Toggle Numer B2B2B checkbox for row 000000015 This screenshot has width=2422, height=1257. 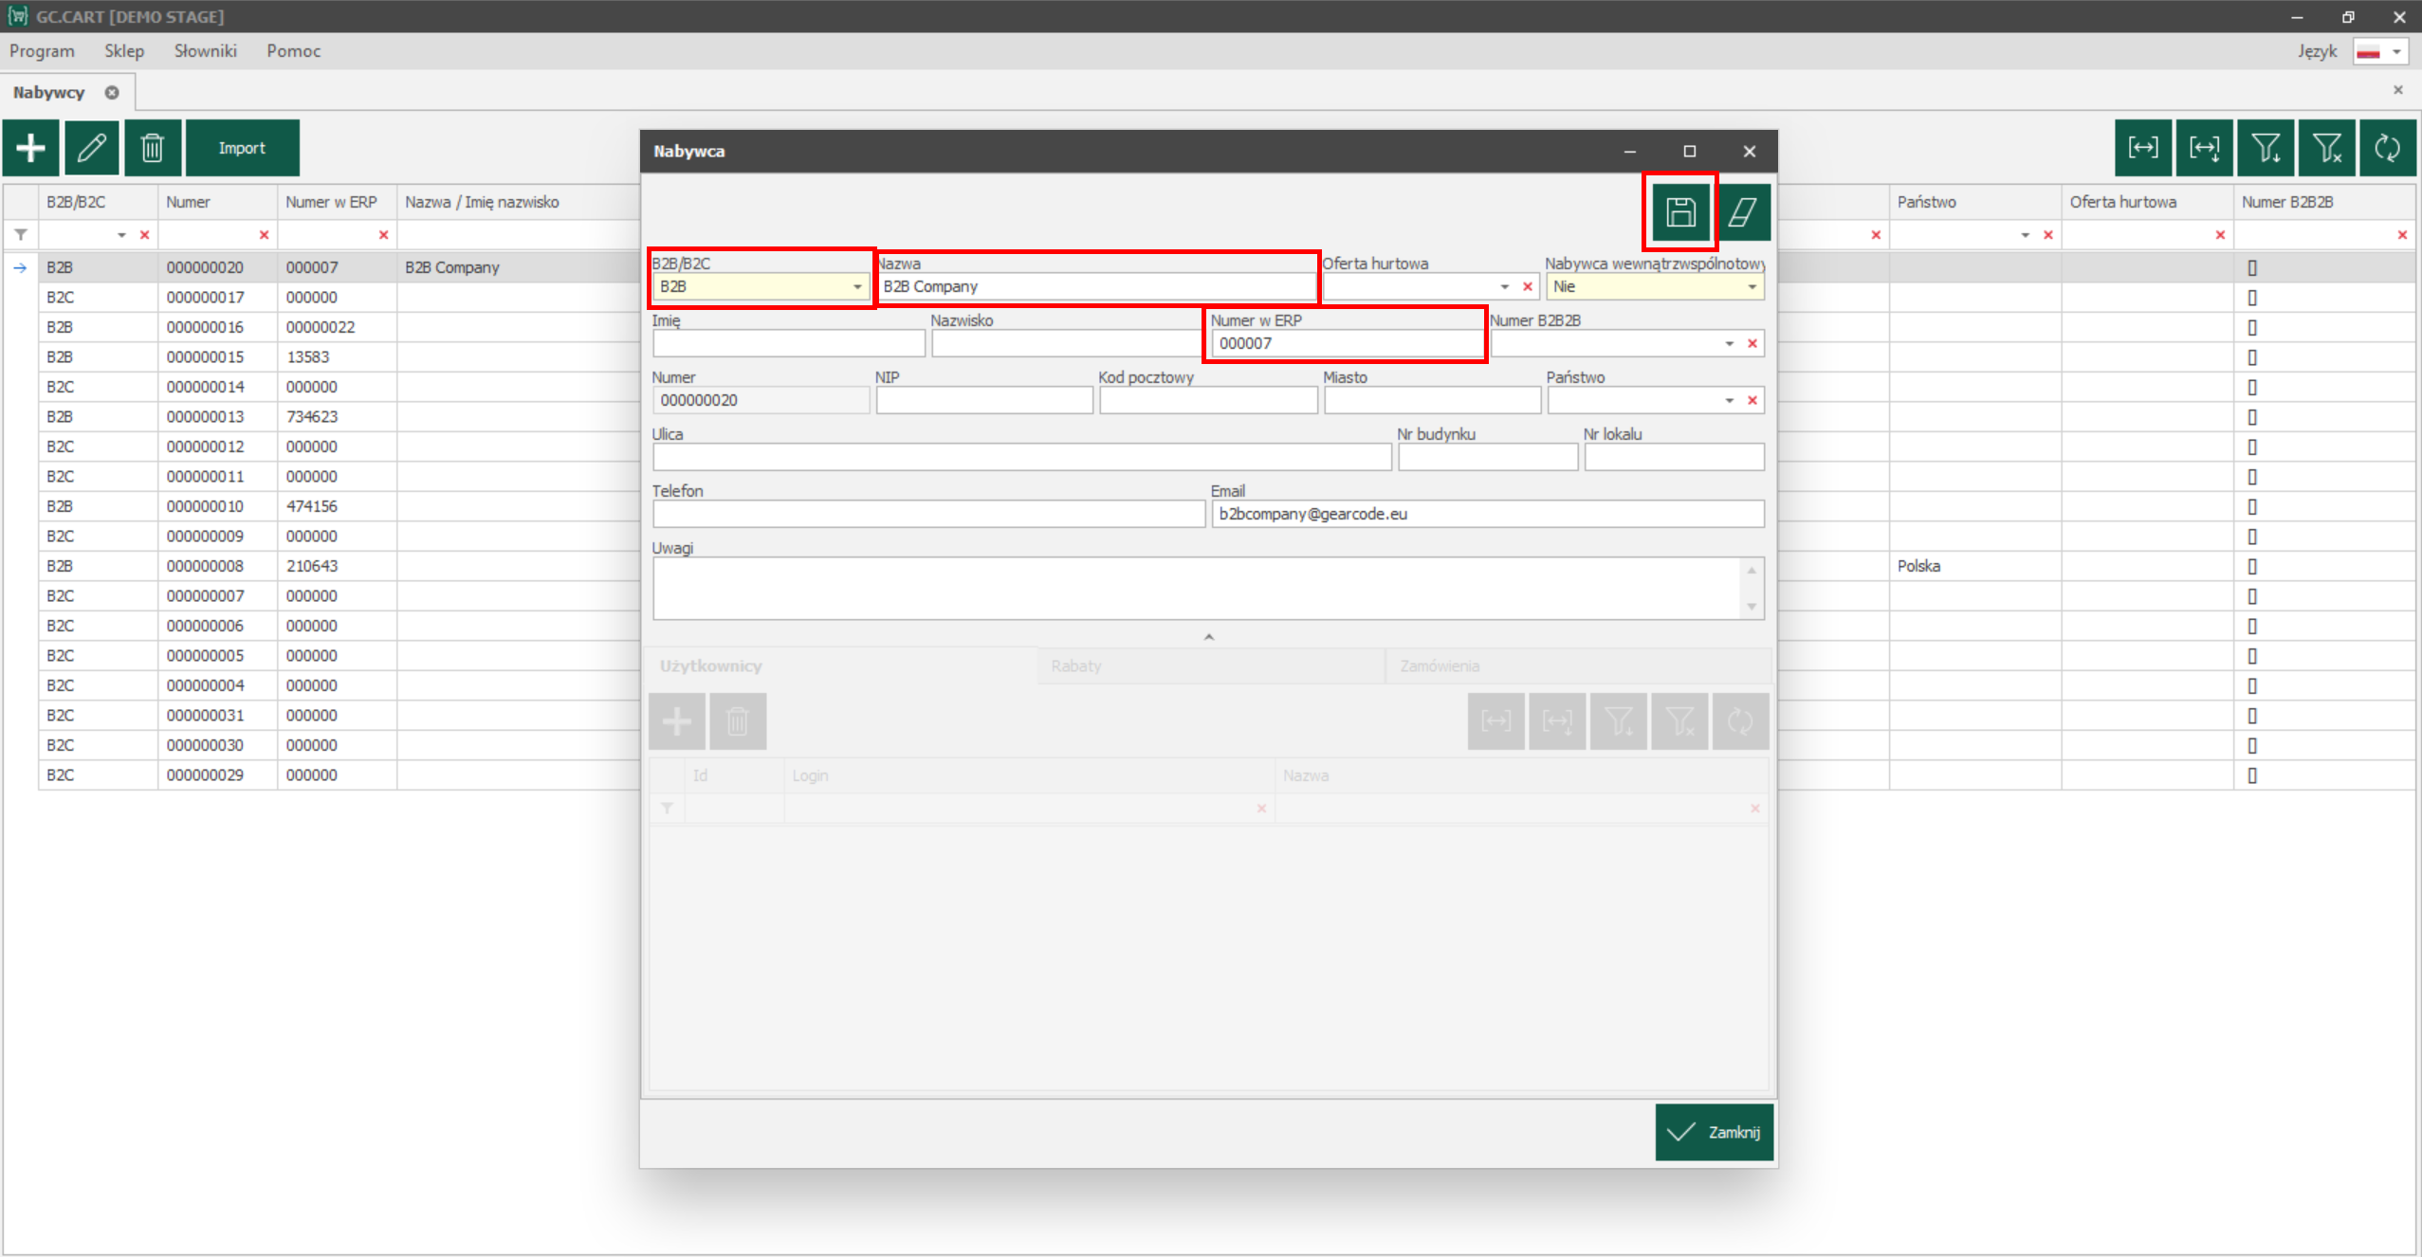tap(2252, 357)
